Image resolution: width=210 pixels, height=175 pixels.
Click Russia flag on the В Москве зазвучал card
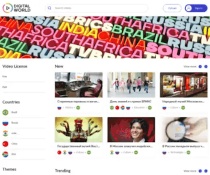point(117,152)
